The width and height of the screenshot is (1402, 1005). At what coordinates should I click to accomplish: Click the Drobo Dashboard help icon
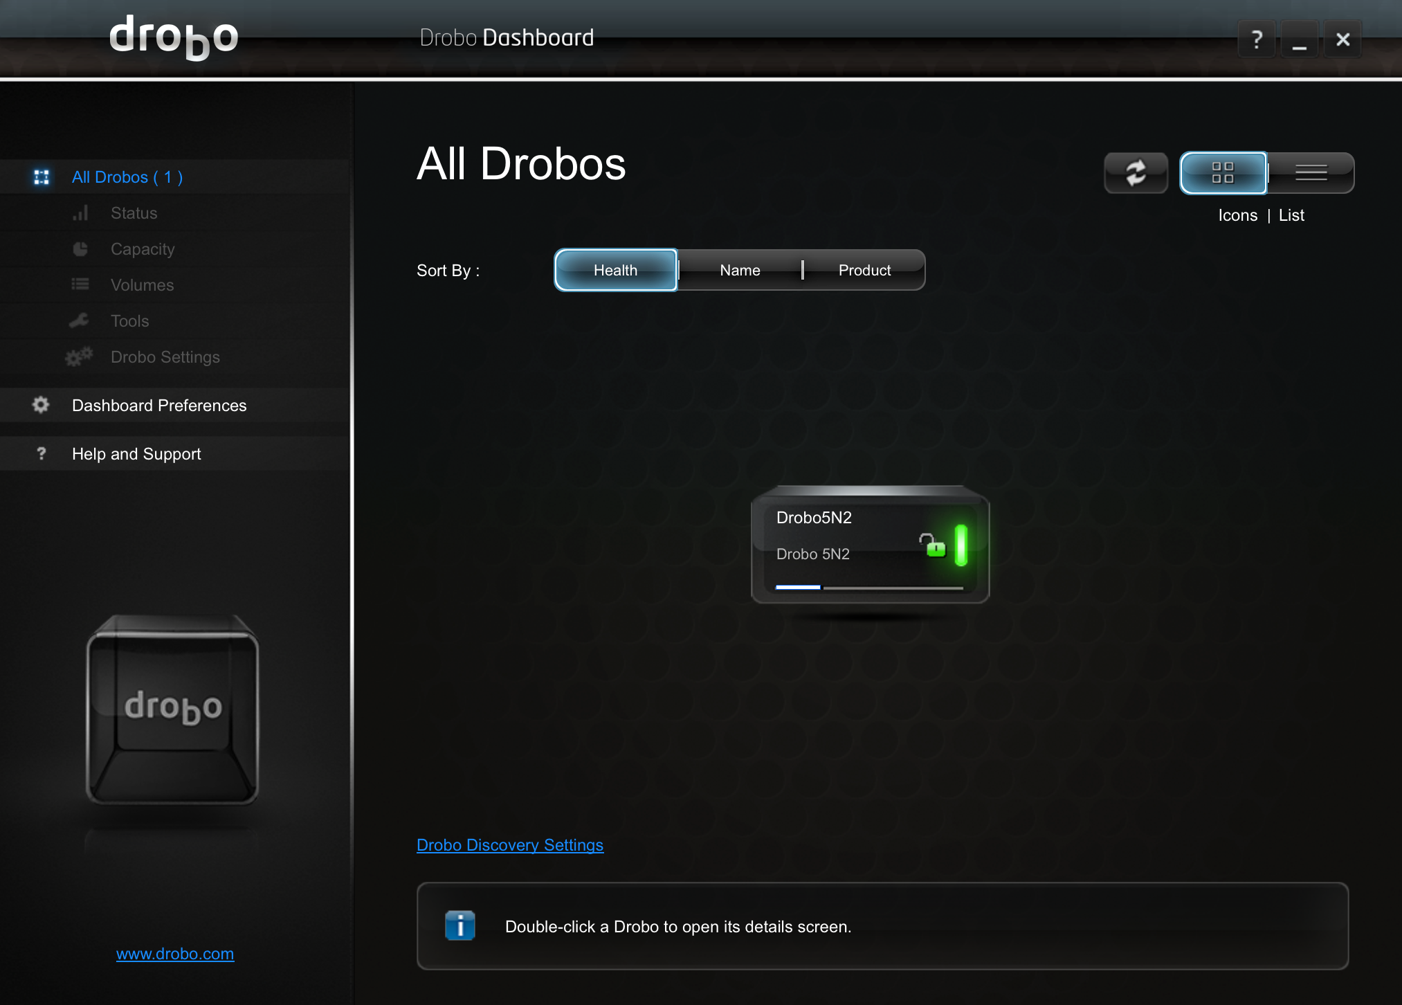(1255, 38)
